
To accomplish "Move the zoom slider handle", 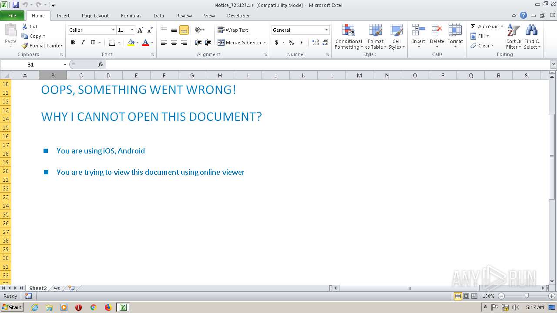I will (527, 296).
